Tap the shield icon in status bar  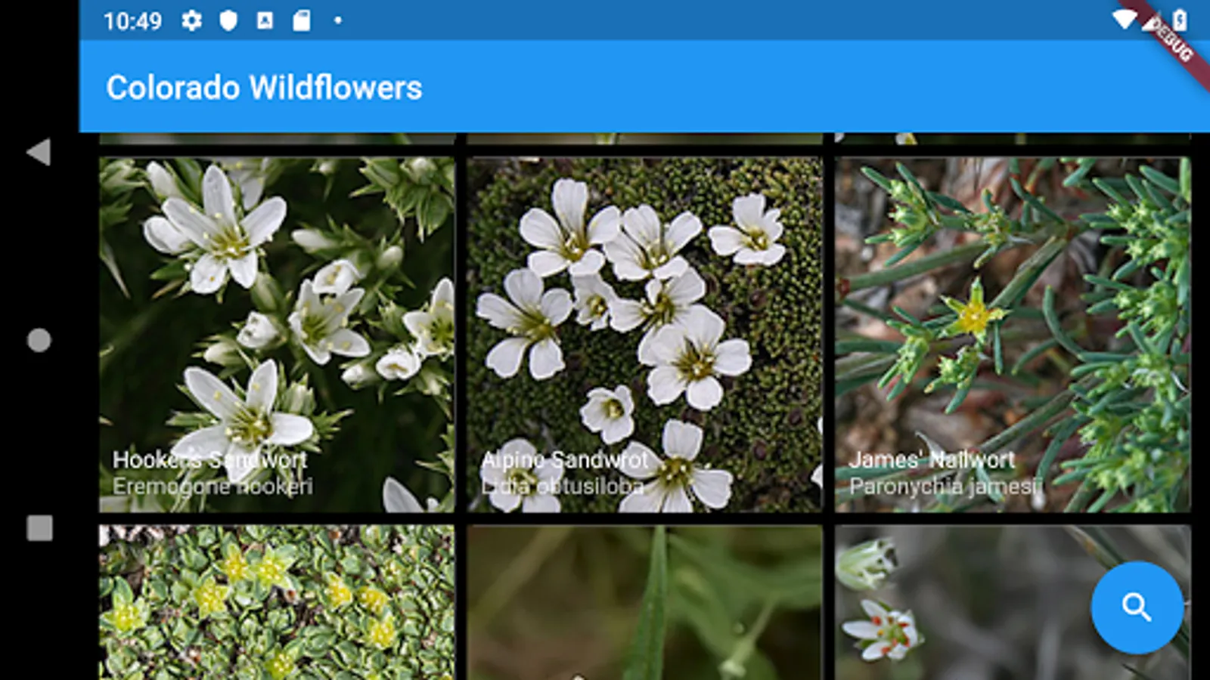tap(228, 20)
